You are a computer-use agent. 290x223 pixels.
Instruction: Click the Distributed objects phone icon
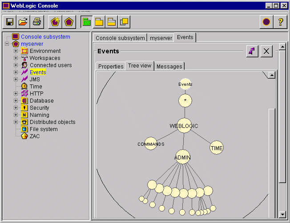coord(24,122)
